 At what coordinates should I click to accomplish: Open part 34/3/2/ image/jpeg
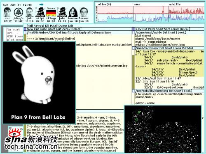(x=174, y=72)
